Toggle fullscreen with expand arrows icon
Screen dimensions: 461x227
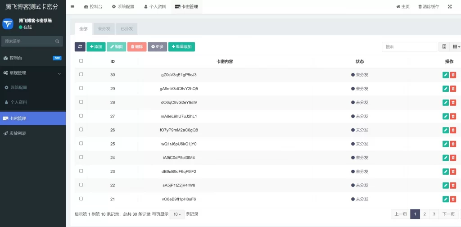[x=450, y=7]
